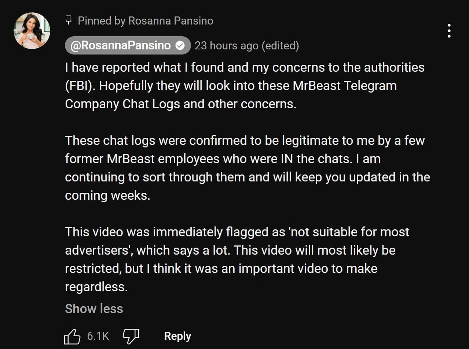Select the thumbs-down icon
Screen dimensions: 469x349
click(131, 335)
